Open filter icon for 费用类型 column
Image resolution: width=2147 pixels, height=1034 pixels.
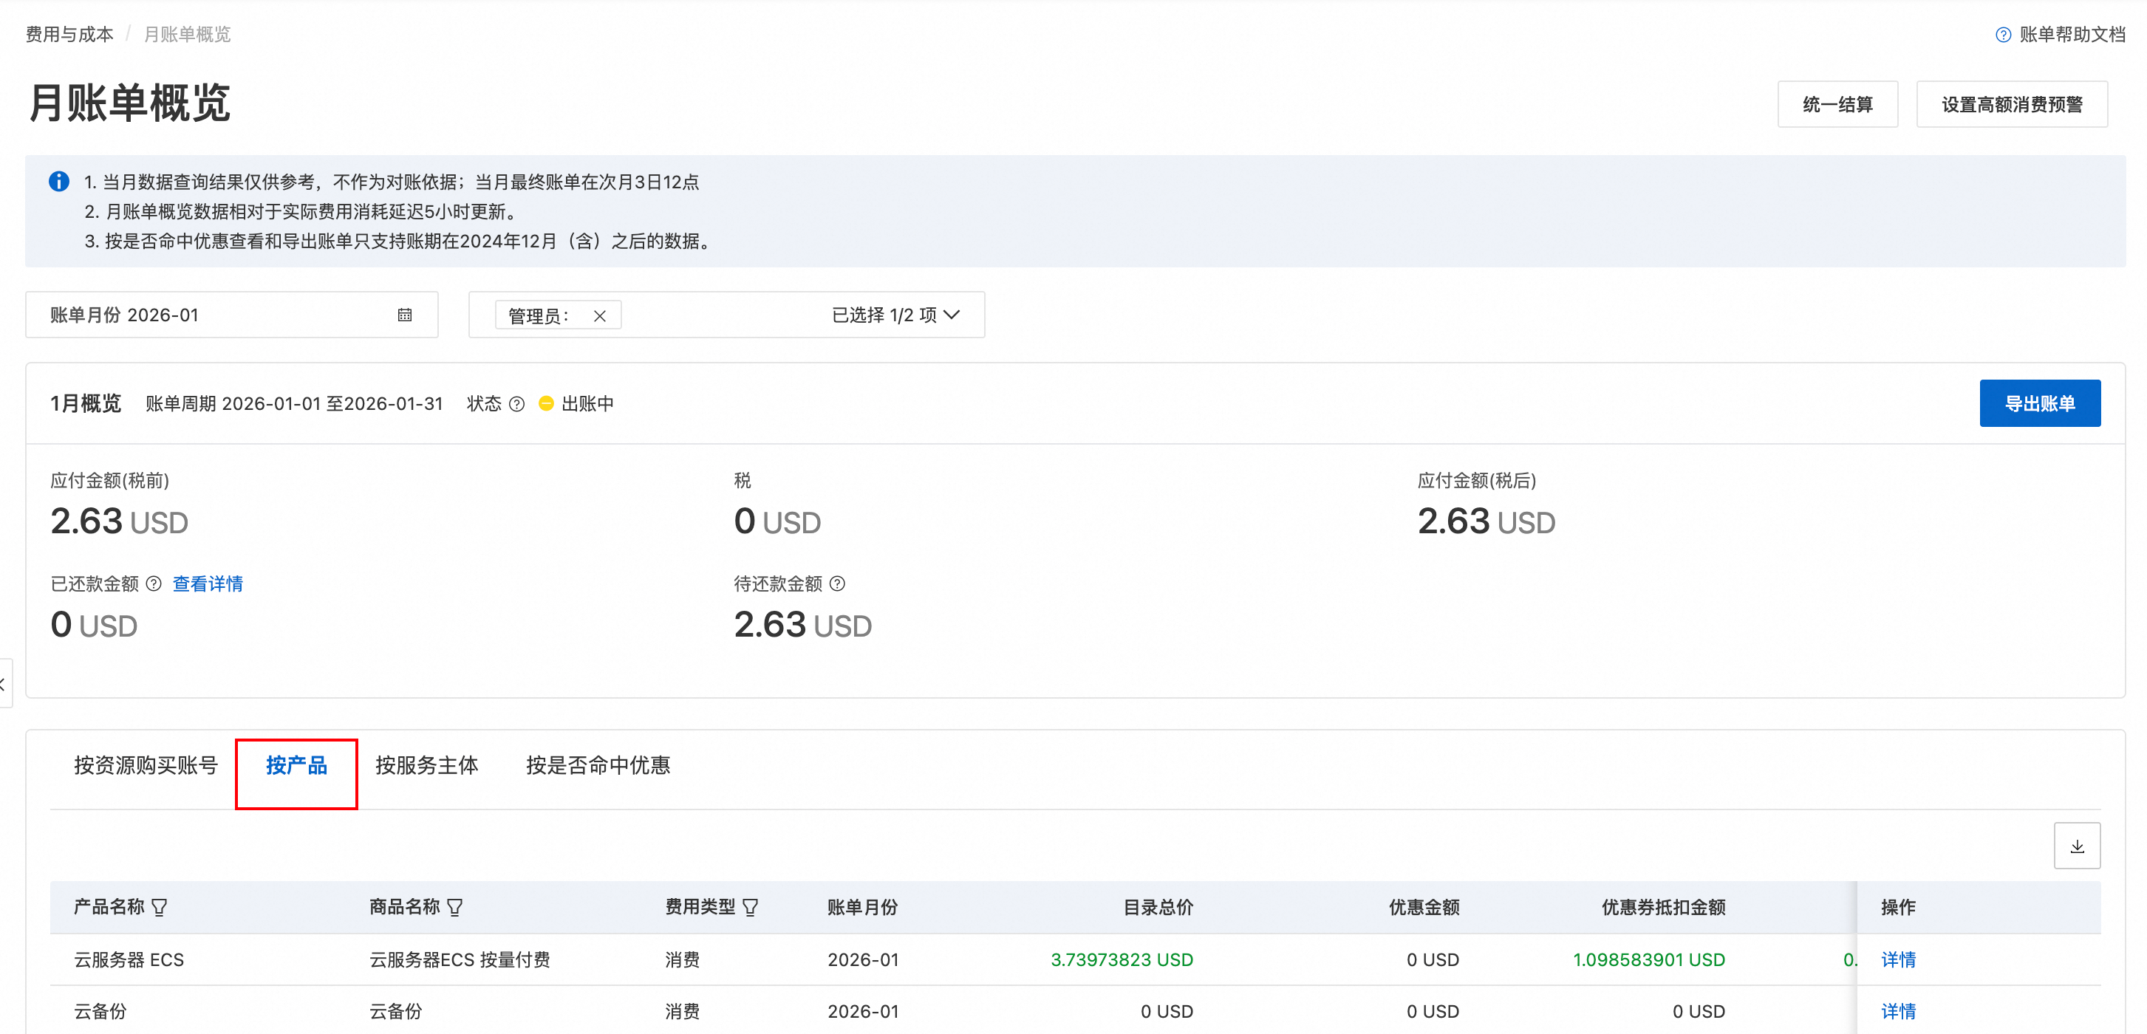coord(750,908)
